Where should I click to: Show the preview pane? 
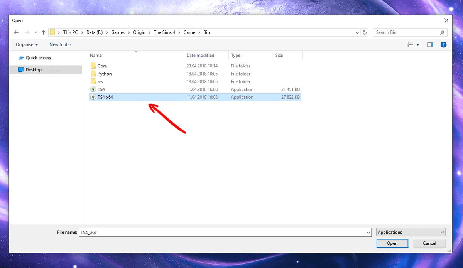coord(430,44)
